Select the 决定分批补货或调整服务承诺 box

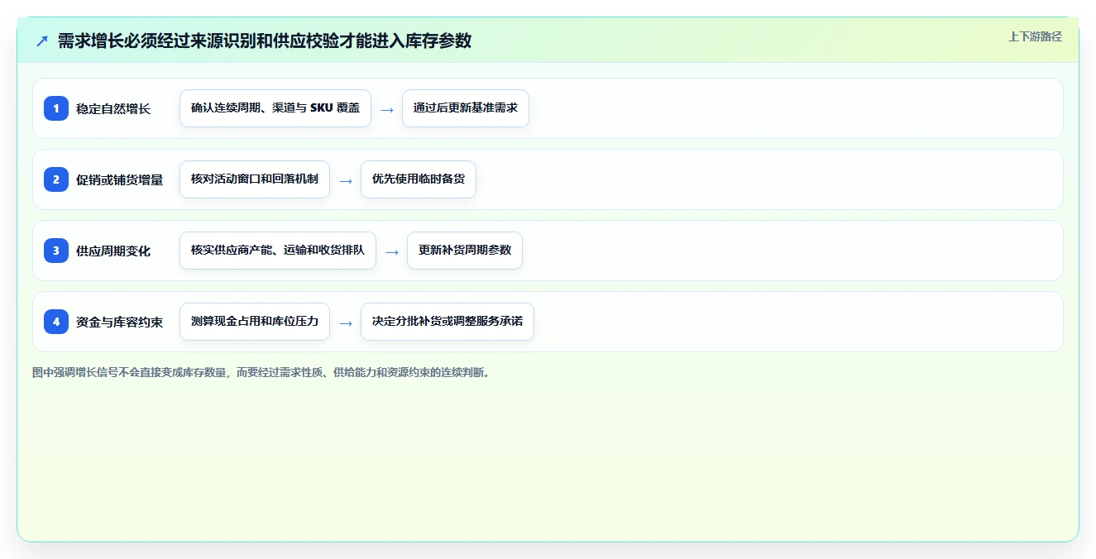pos(447,322)
